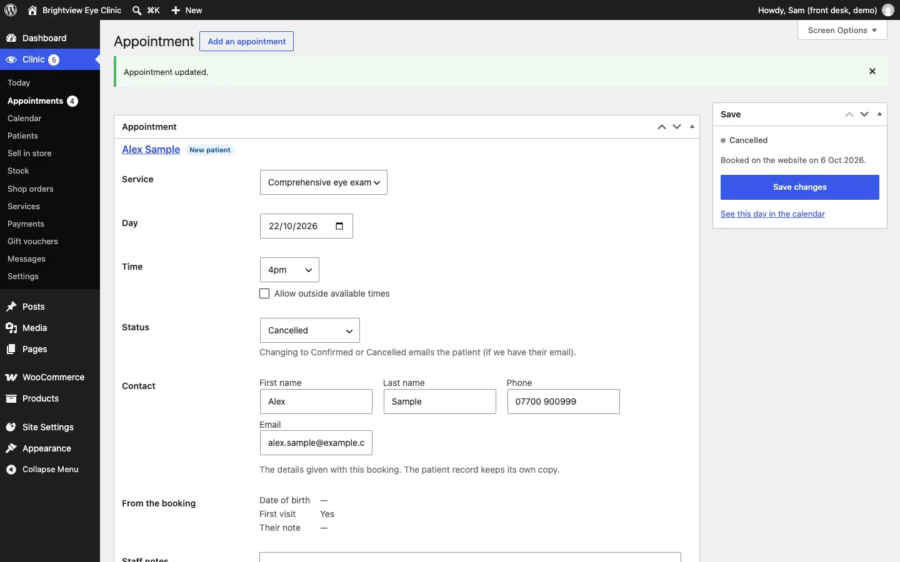Open the Time dropdown showing 4pm
This screenshot has height=562, width=900.
pyautogui.click(x=289, y=270)
